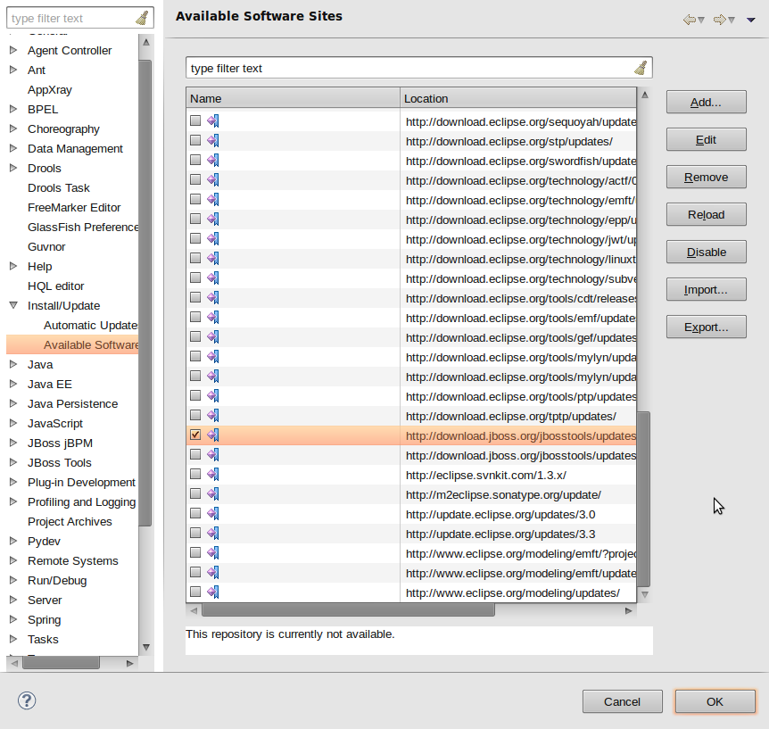This screenshot has height=729, width=769.
Task: Remove the selected software site
Action: pyautogui.click(x=707, y=177)
